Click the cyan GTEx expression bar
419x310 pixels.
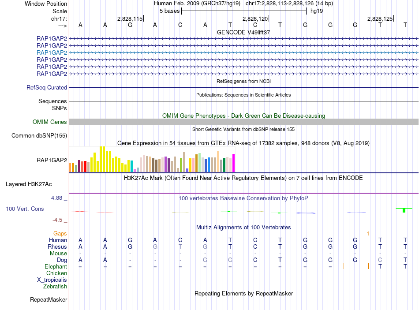click(x=131, y=166)
